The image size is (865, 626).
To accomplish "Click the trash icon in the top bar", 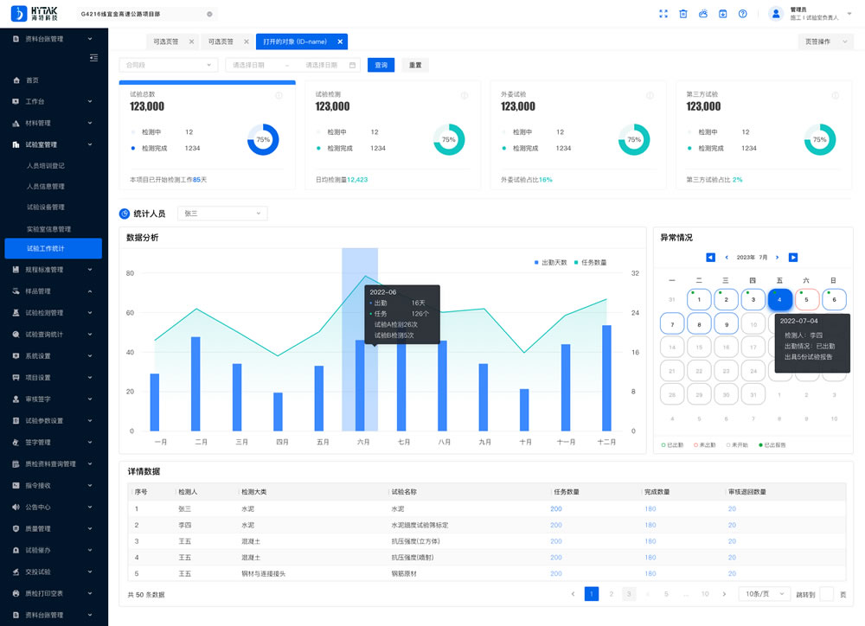I will (x=683, y=14).
